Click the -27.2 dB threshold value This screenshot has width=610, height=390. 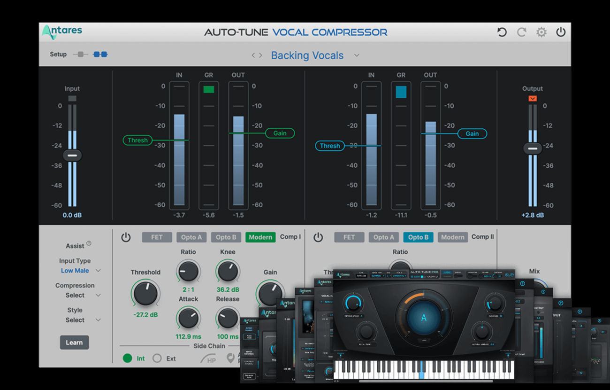(x=146, y=314)
